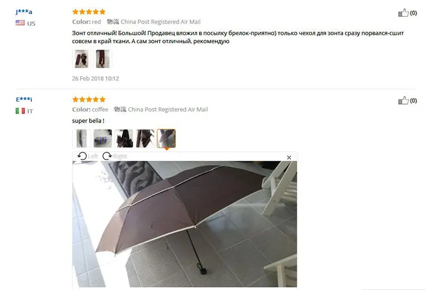Click the US flag icon under J***a

pos(20,23)
